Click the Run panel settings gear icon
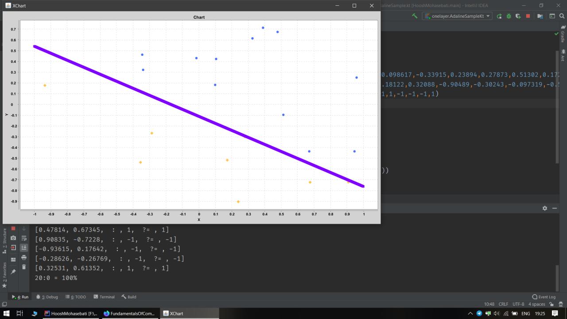 coord(545,208)
